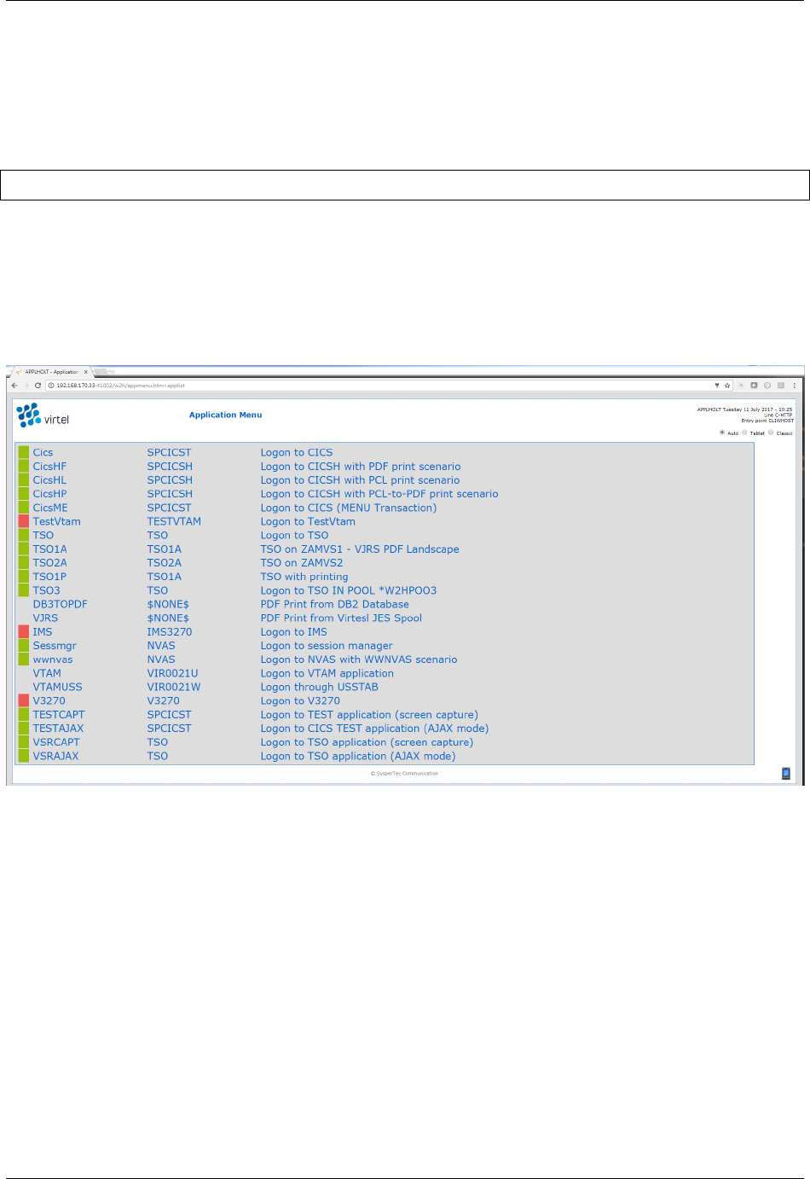The width and height of the screenshot is (810, 1179).
Task: Click 'Logon to session manager' description
Action: (x=327, y=646)
